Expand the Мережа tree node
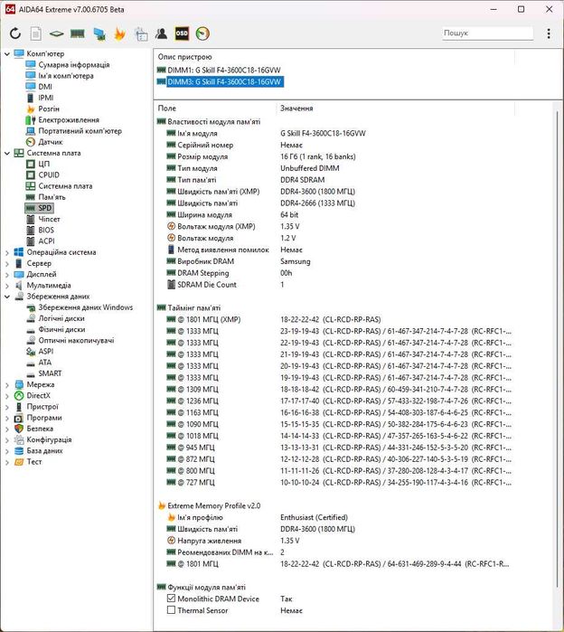 point(7,385)
